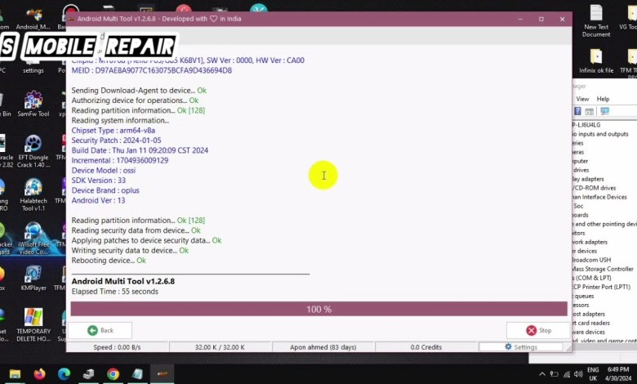
Task: Open the Halabtech Tool v1.1 desktop icon
Action: click(x=33, y=195)
